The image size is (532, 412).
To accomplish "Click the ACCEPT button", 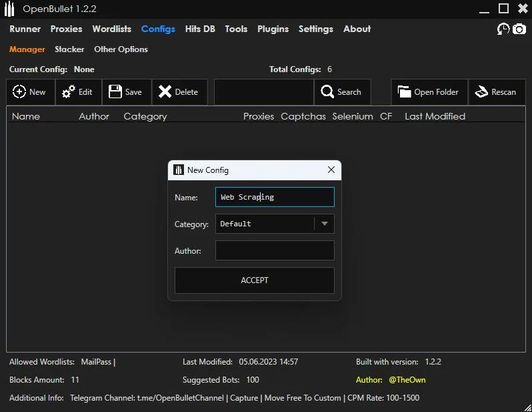I will pyautogui.click(x=255, y=280).
